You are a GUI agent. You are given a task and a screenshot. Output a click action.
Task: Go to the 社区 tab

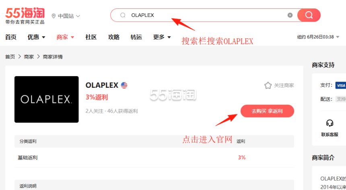coord(91,37)
